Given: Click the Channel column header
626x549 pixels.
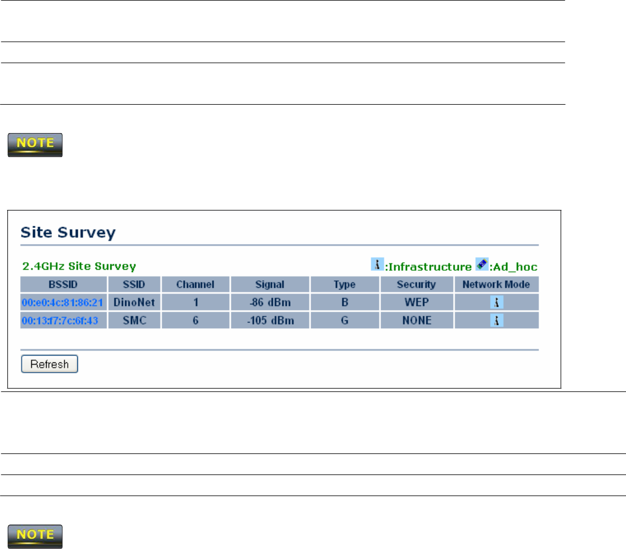Looking at the screenshot, I should point(196,284).
